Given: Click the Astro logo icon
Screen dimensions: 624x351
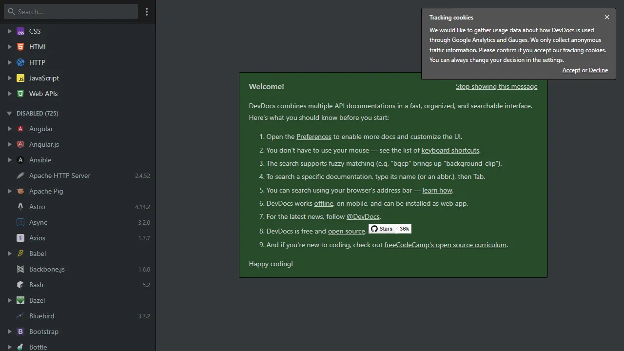Looking at the screenshot, I should tap(20, 207).
